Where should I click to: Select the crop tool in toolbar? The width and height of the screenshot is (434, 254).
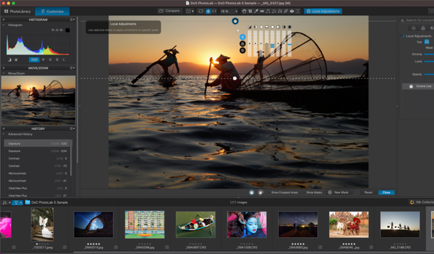click(x=250, y=11)
